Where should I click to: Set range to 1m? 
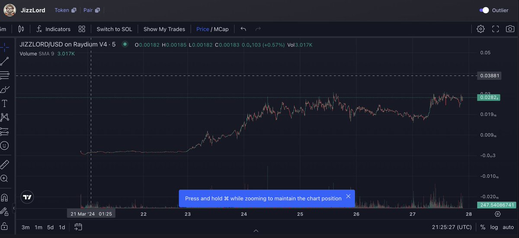click(38, 227)
